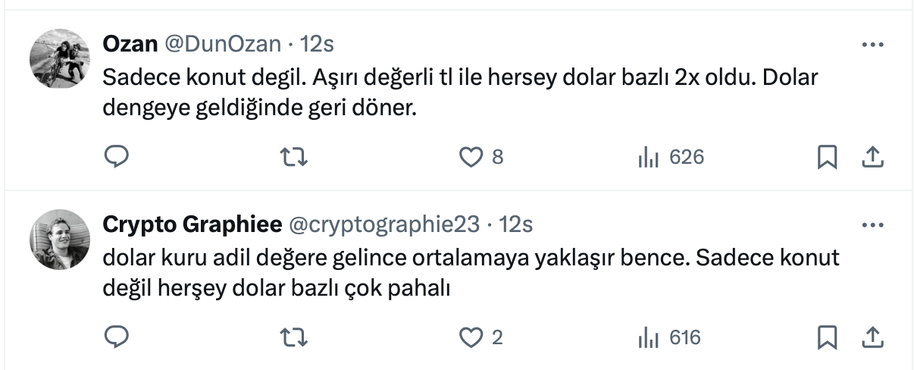Viewport: 914px width, 370px height.
Task: Share Ozan's tweet
Action: pos(872,157)
